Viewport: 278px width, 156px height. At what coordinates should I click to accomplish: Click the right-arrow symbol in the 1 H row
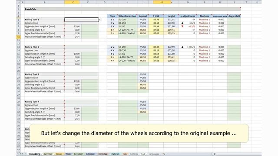pyautogui.click(x=194, y=30)
